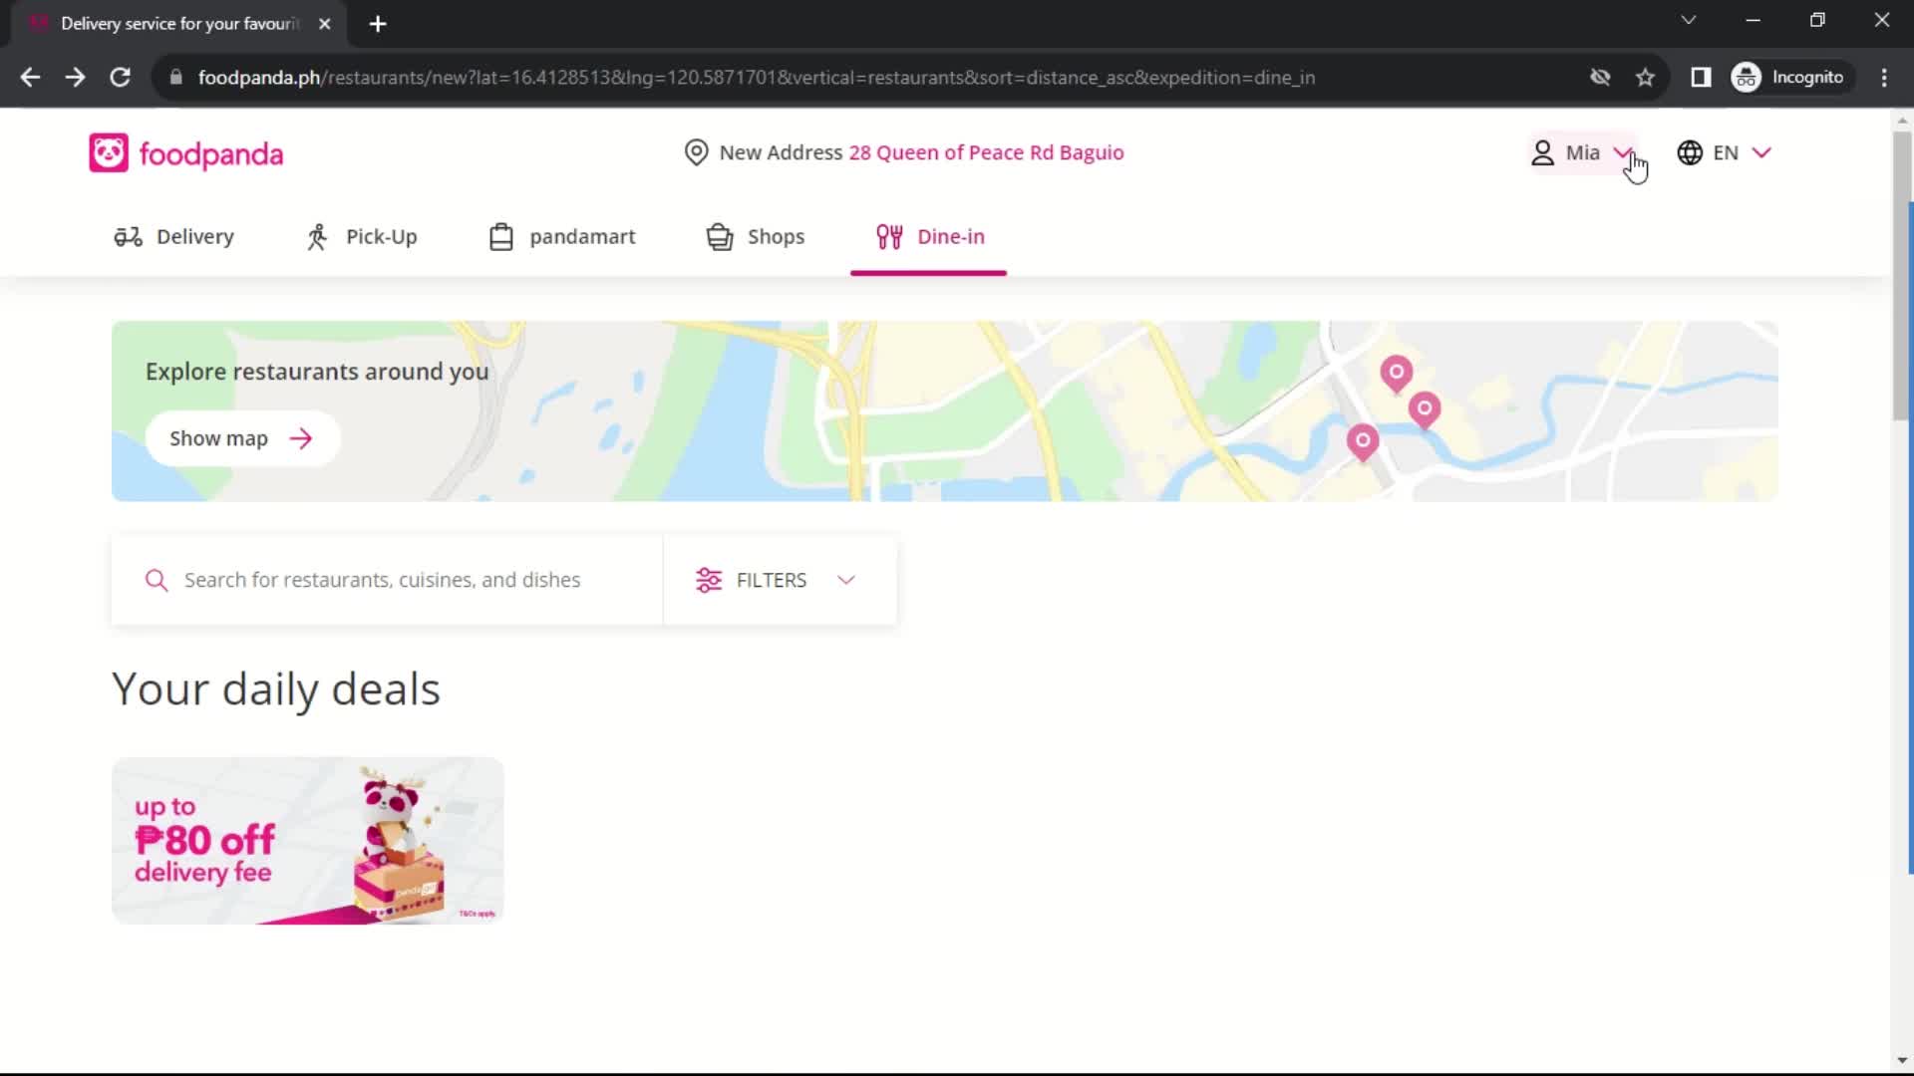Image resolution: width=1914 pixels, height=1076 pixels.
Task: Click the pandamart shopping bag icon
Action: click(x=501, y=237)
